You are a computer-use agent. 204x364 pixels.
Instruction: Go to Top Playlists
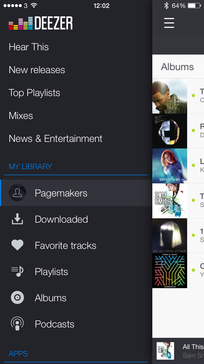tap(34, 93)
